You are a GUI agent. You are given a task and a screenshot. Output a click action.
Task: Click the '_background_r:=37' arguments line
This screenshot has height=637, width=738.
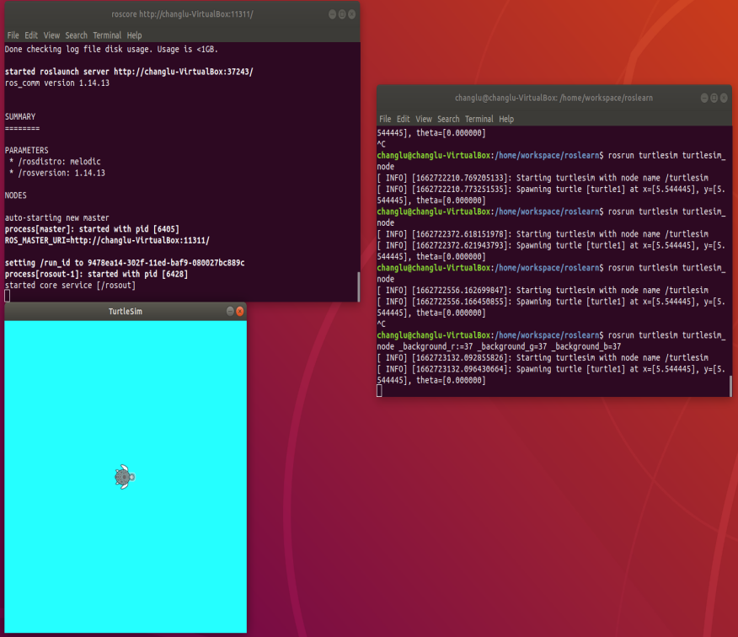[499, 346]
